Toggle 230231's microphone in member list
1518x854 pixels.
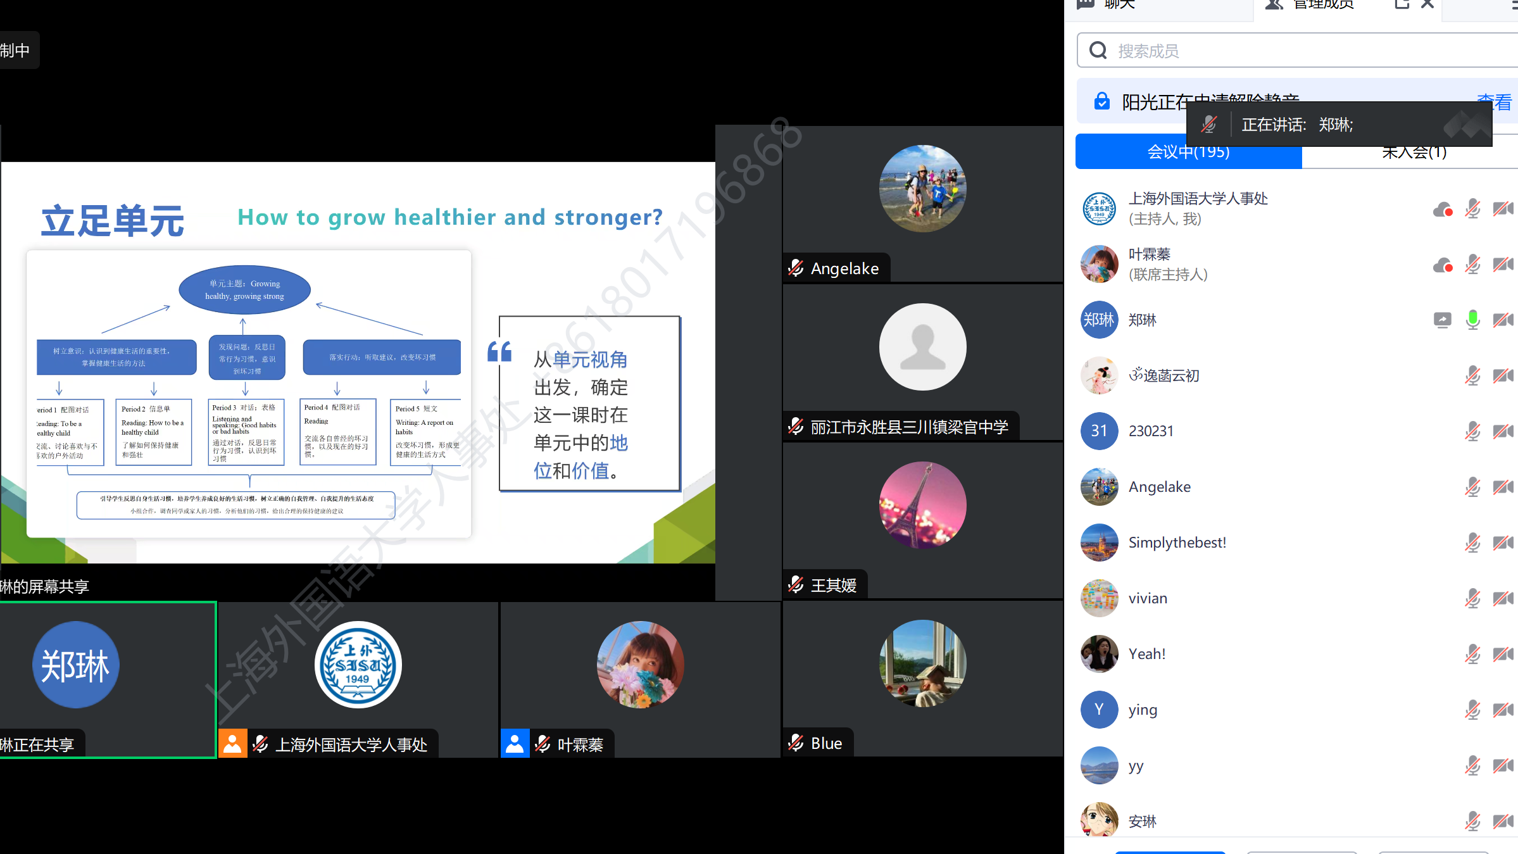[x=1472, y=432]
